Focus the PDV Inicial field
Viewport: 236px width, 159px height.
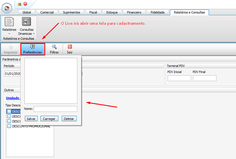[179, 78]
